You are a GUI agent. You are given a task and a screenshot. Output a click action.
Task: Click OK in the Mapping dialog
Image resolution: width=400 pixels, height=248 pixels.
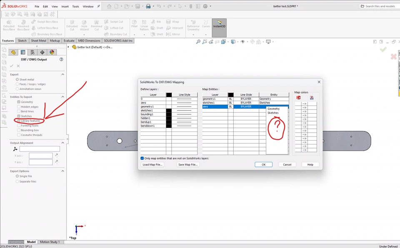(263, 165)
